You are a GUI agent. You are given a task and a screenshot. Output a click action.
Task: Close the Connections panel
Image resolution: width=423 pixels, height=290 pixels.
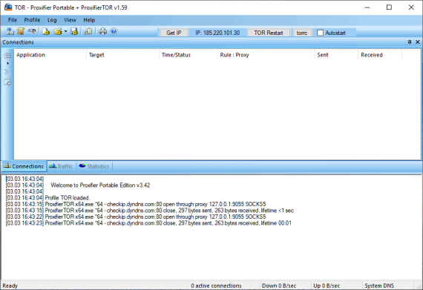pyautogui.click(x=418, y=42)
